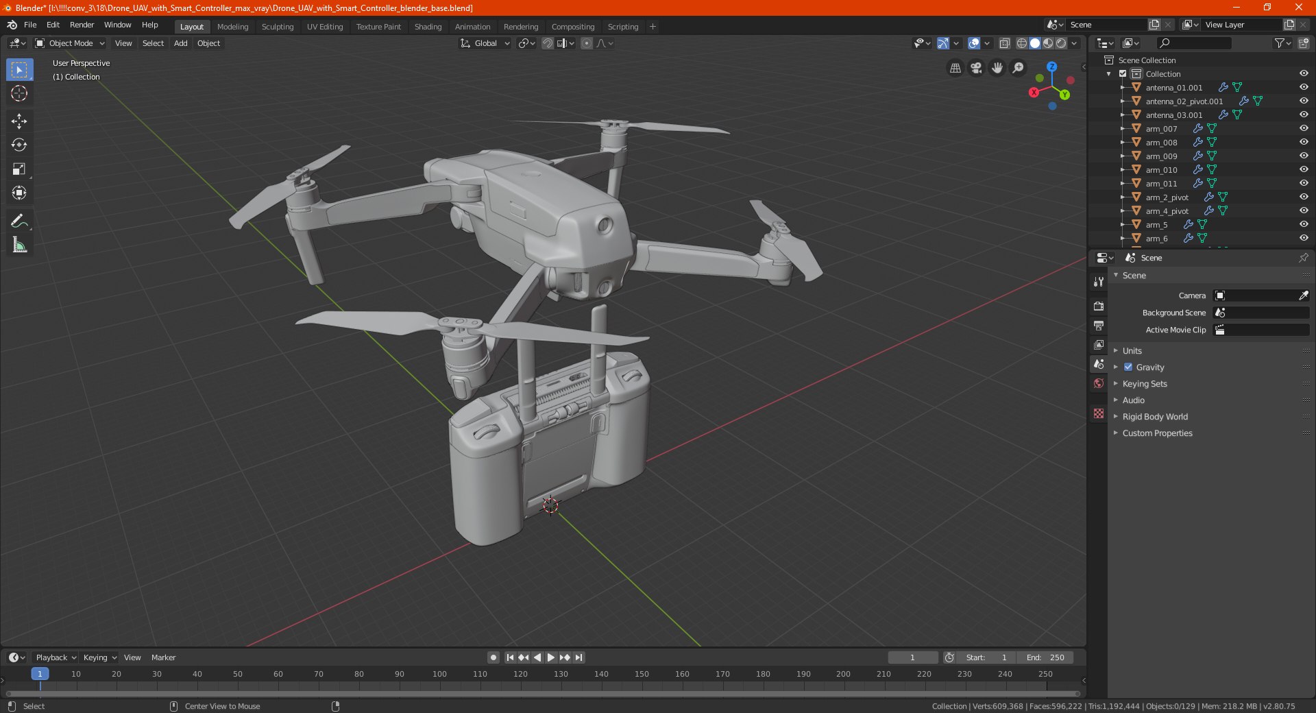Hide antenna_01.001 in viewport
This screenshot has height=713, width=1316.
(1304, 87)
